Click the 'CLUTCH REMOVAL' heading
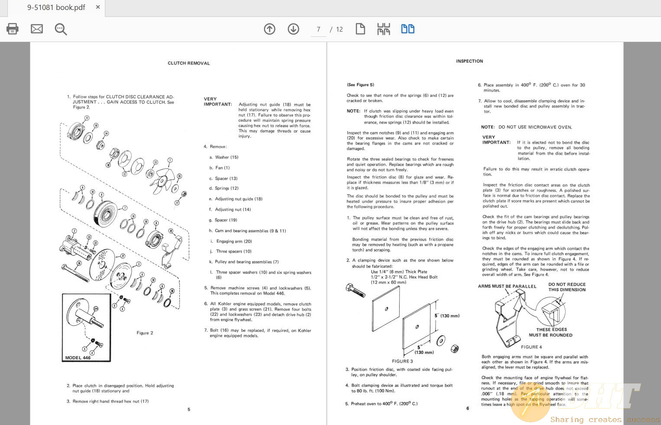Viewport: 661px width, 425px height. 189,63
